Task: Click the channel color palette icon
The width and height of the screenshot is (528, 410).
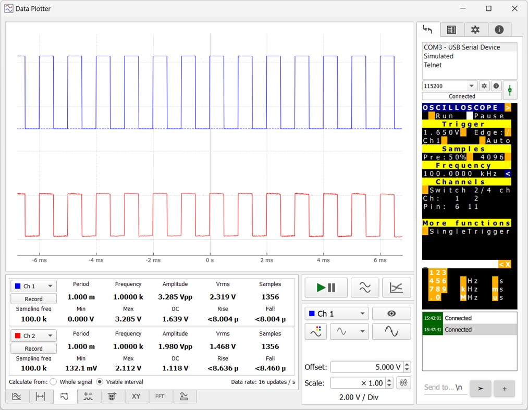Action: 316,331
